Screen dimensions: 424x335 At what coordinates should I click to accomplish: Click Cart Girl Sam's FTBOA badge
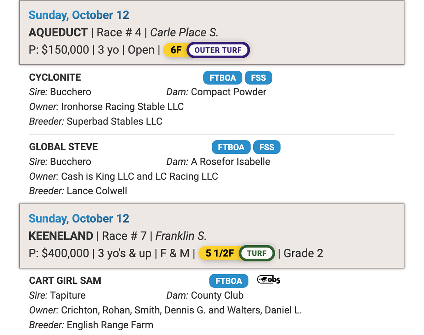click(229, 281)
